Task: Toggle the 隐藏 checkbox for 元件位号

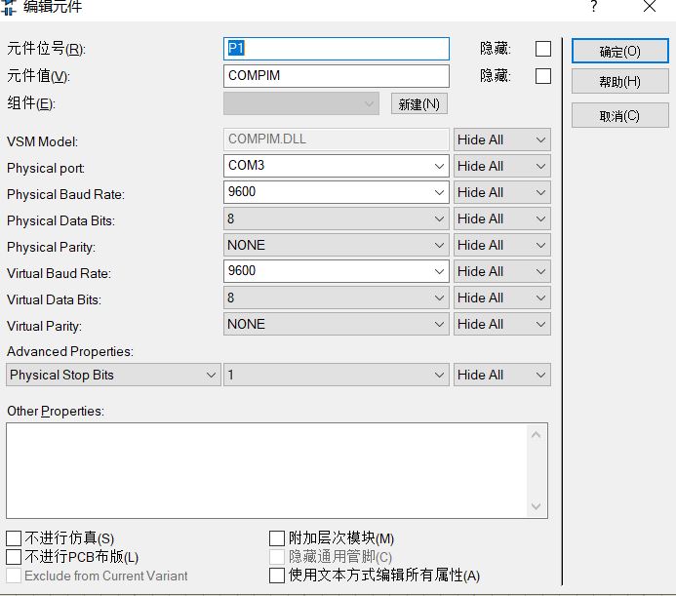Action: [x=542, y=49]
